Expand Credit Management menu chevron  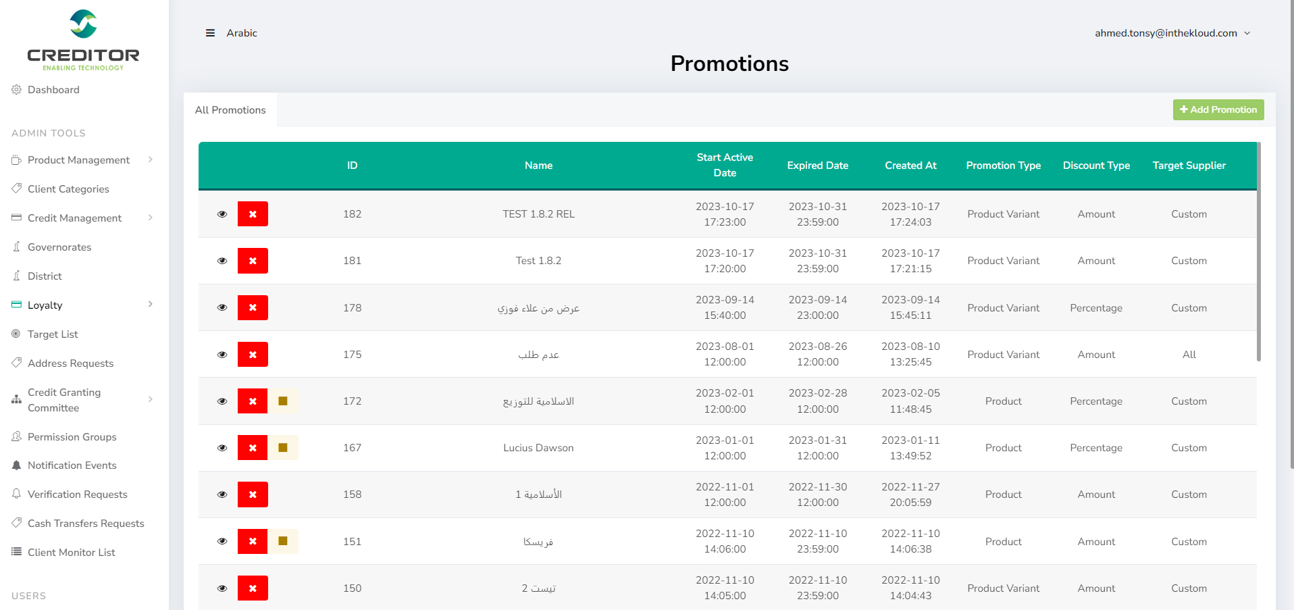pyautogui.click(x=151, y=218)
